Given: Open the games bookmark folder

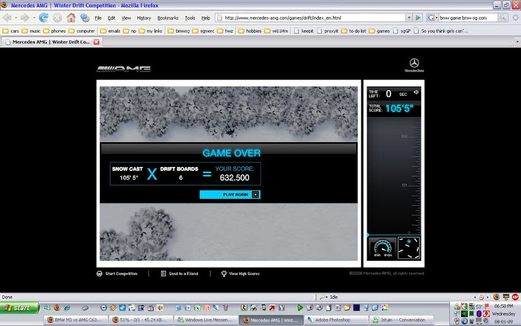Looking at the screenshot, I should point(380,31).
